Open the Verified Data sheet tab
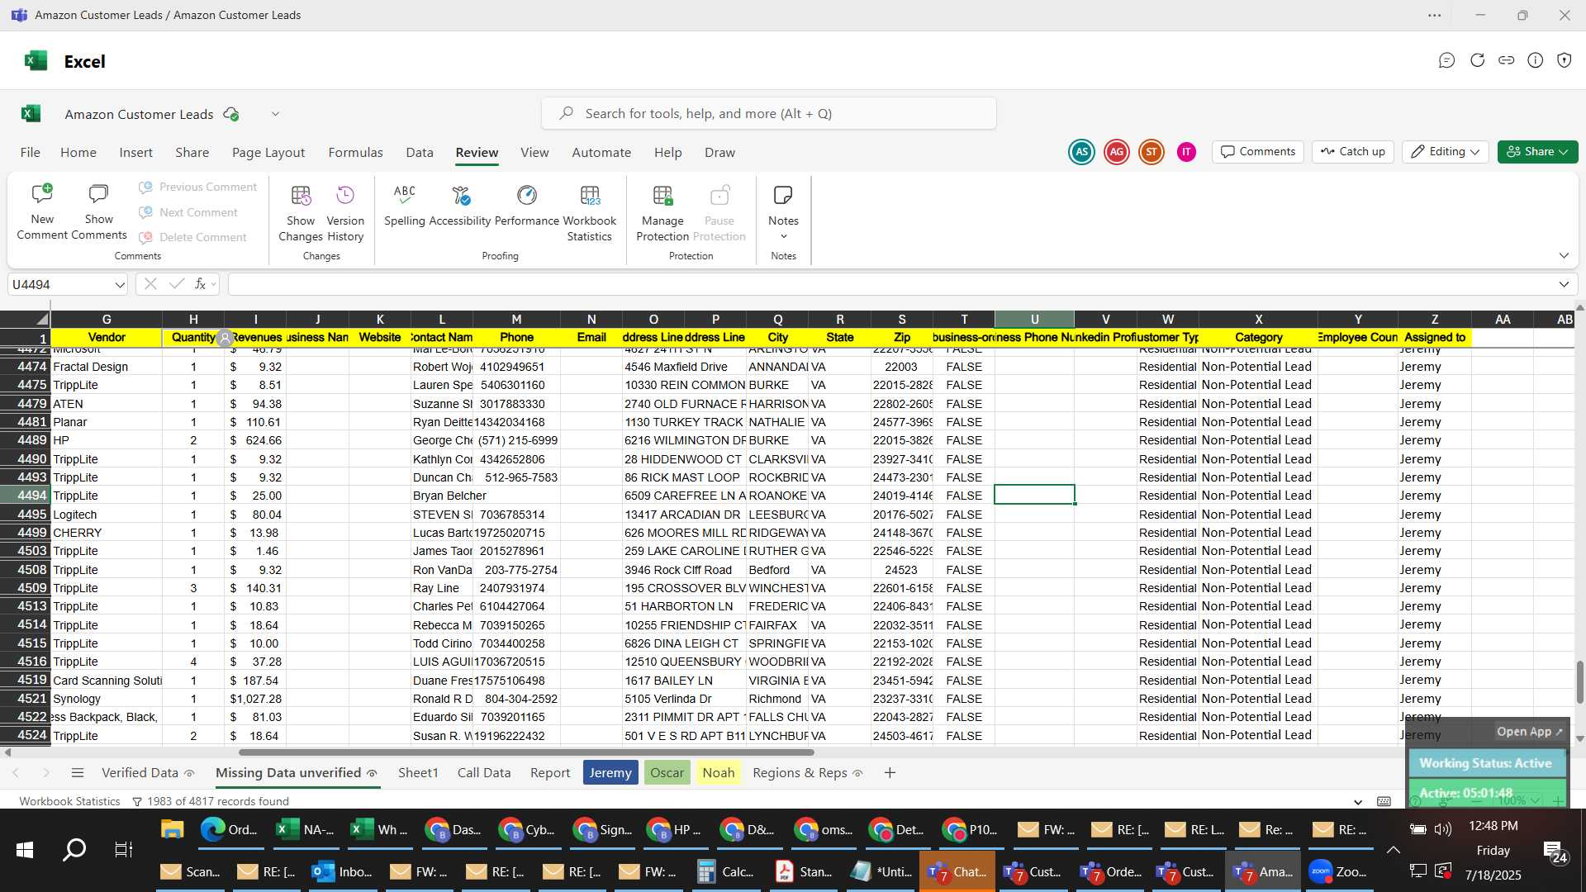Image resolution: width=1586 pixels, height=892 pixels. point(148,773)
